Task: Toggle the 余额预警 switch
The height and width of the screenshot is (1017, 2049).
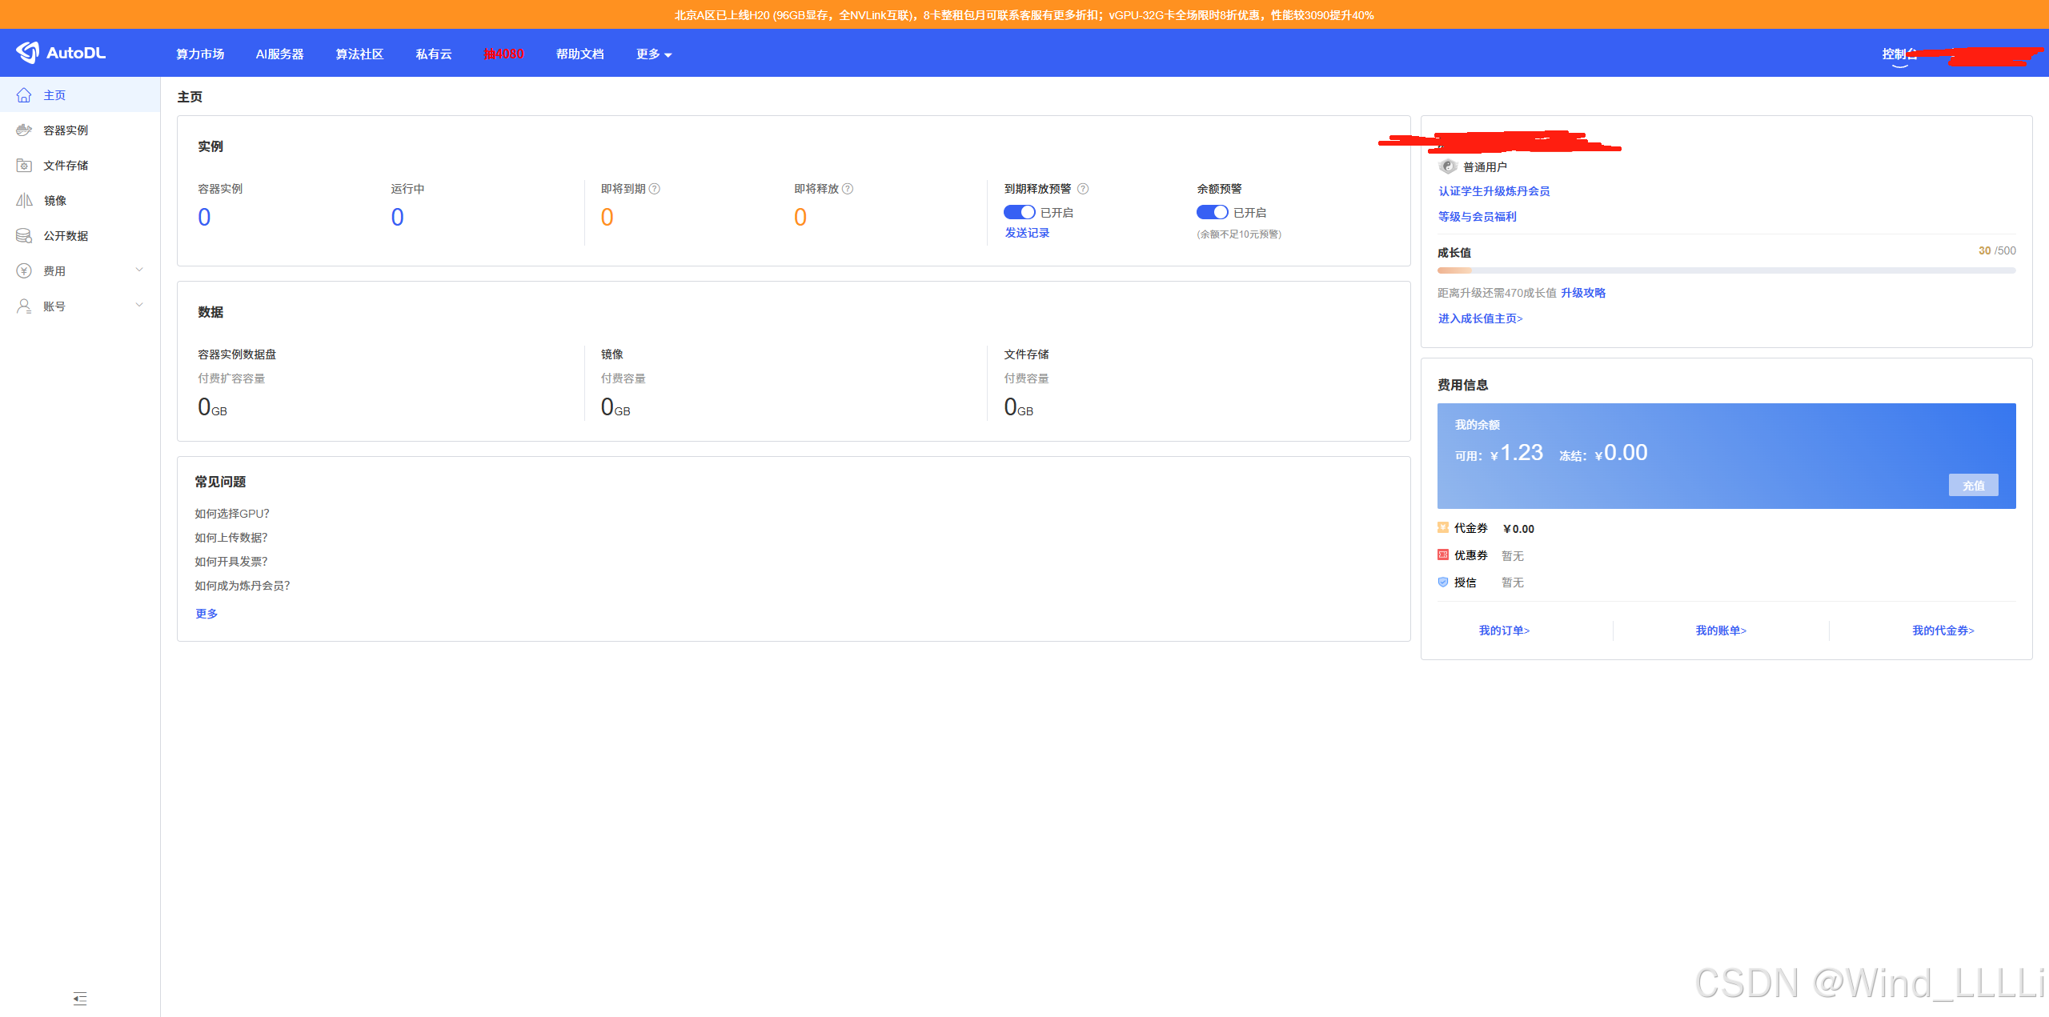Action: (1212, 212)
